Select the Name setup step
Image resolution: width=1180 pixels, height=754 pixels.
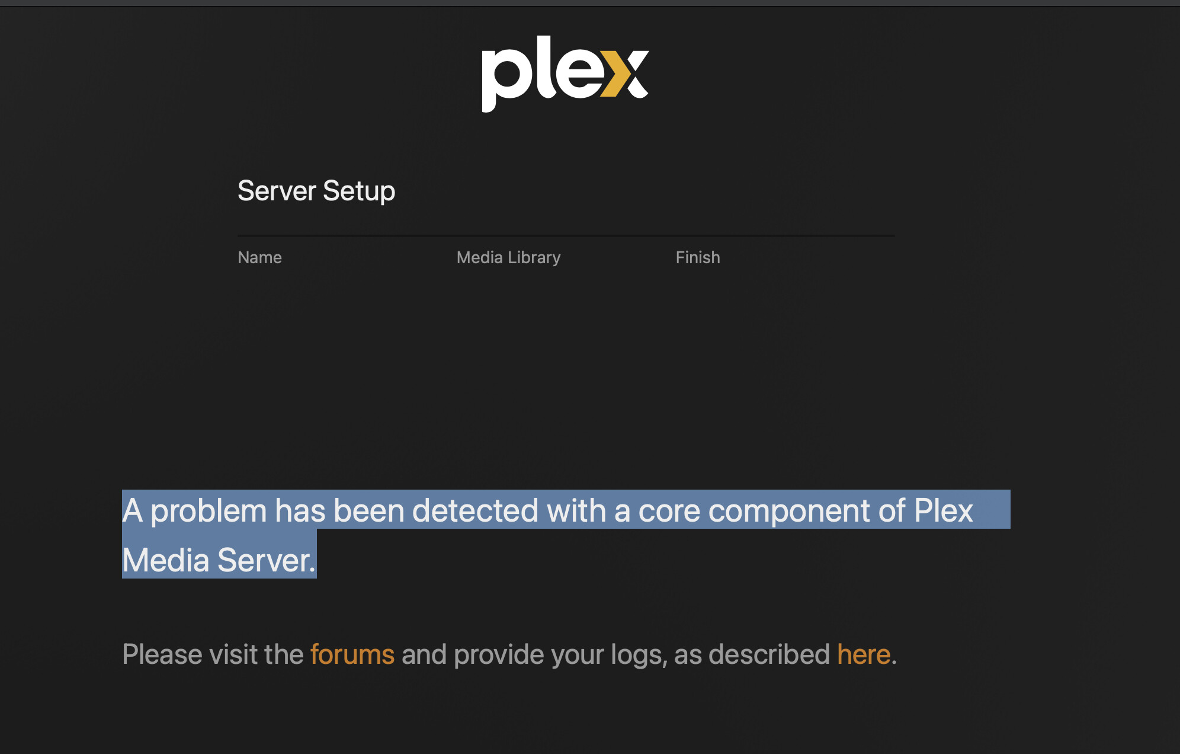(x=259, y=257)
